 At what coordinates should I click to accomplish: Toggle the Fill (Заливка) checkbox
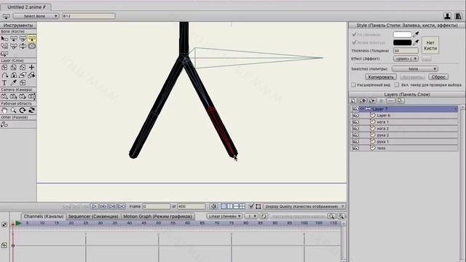click(354, 34)
